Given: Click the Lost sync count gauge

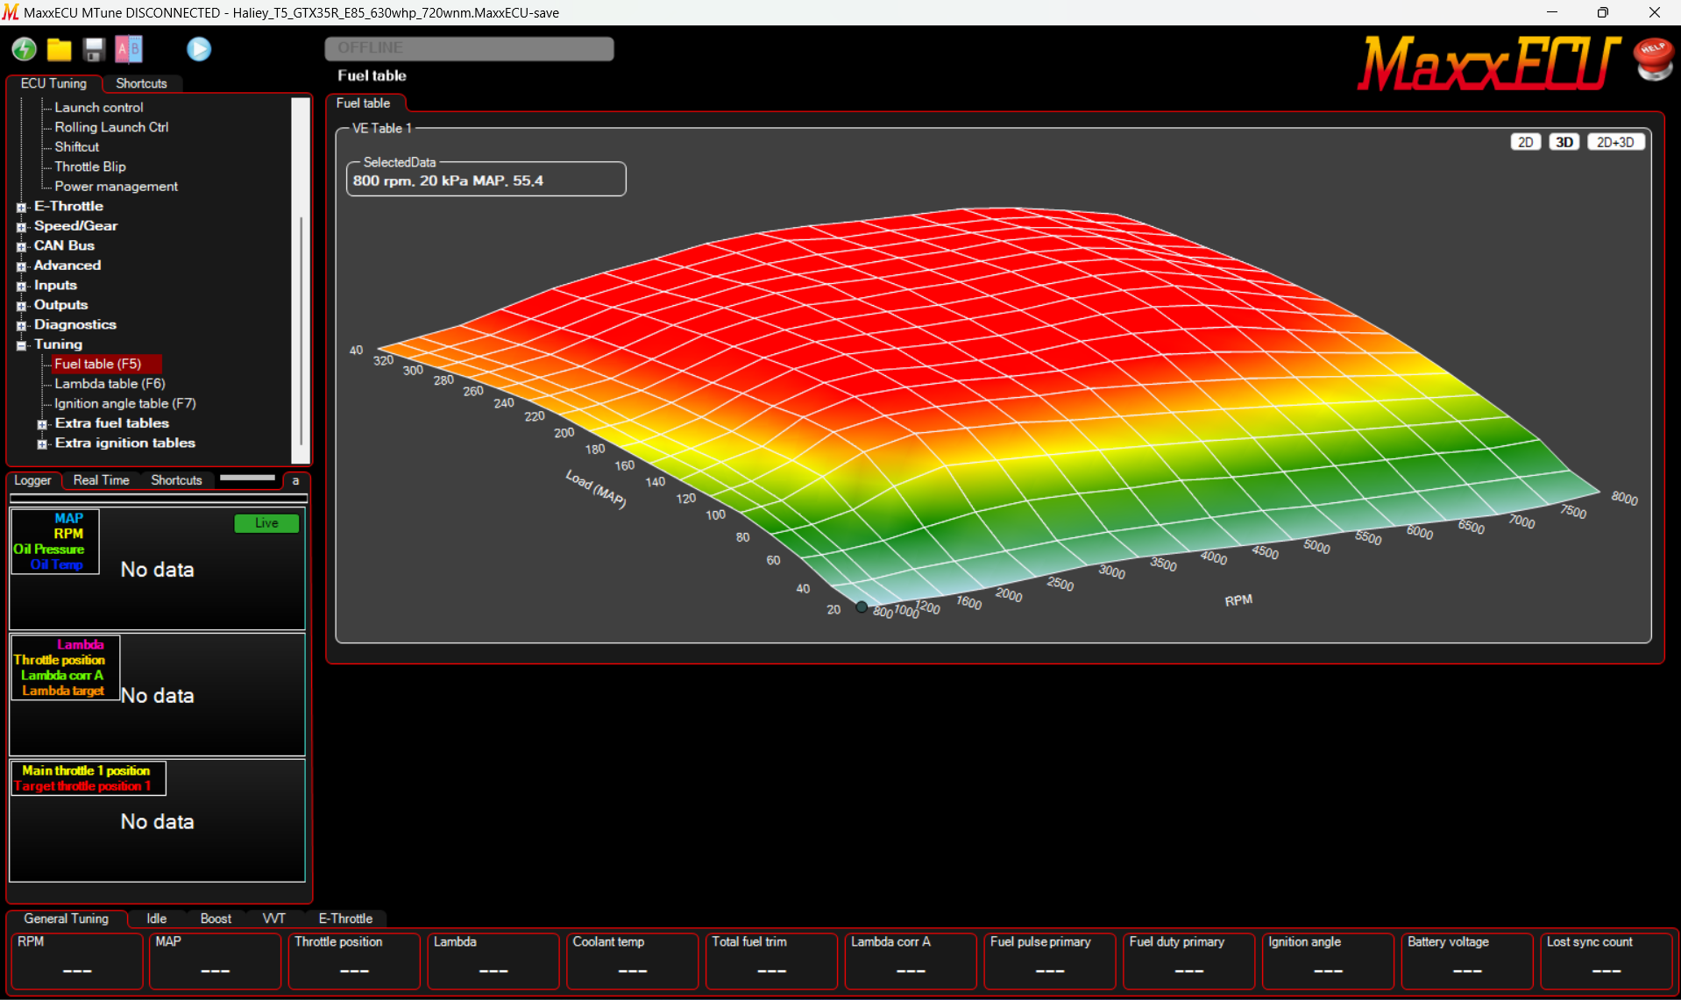Looking at the screenshot, I should pyautogui.click(x=1607, y=961).
